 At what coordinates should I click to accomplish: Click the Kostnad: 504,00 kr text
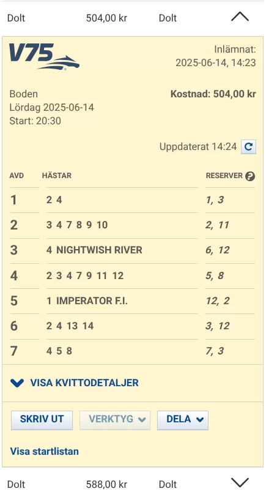(x=213, y=94)
